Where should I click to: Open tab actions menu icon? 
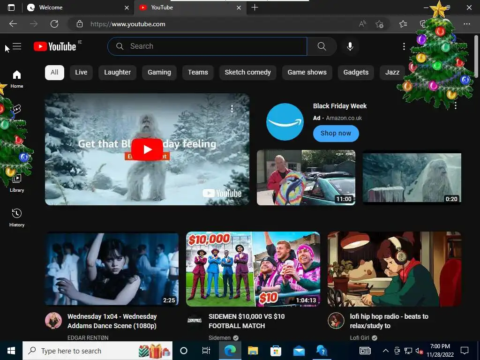point(11,7)
